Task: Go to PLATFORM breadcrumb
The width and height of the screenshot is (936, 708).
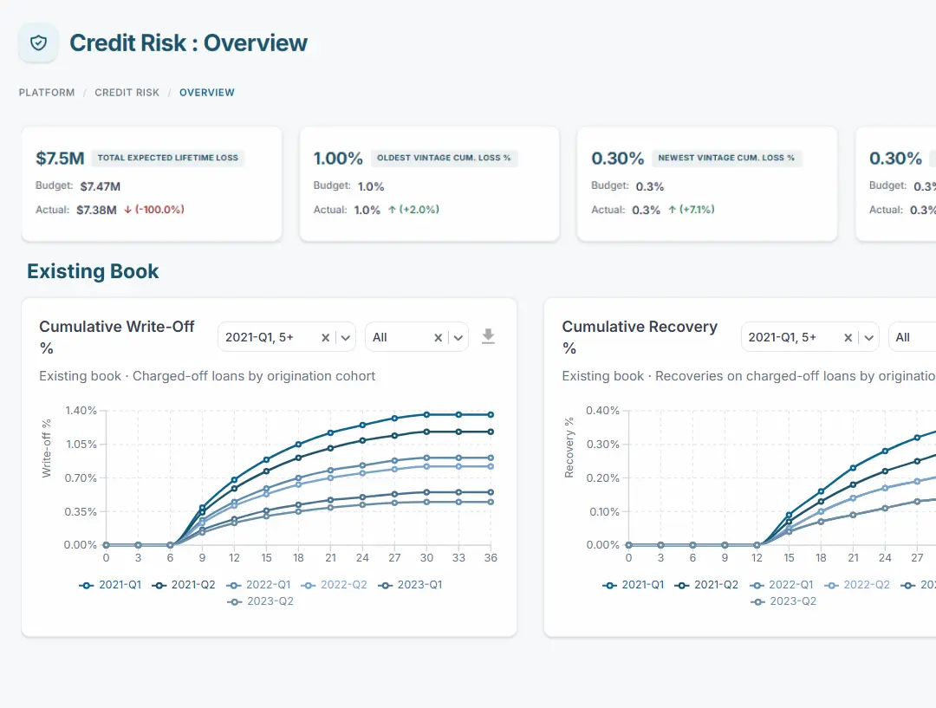Action: click(x=47, y=93)
